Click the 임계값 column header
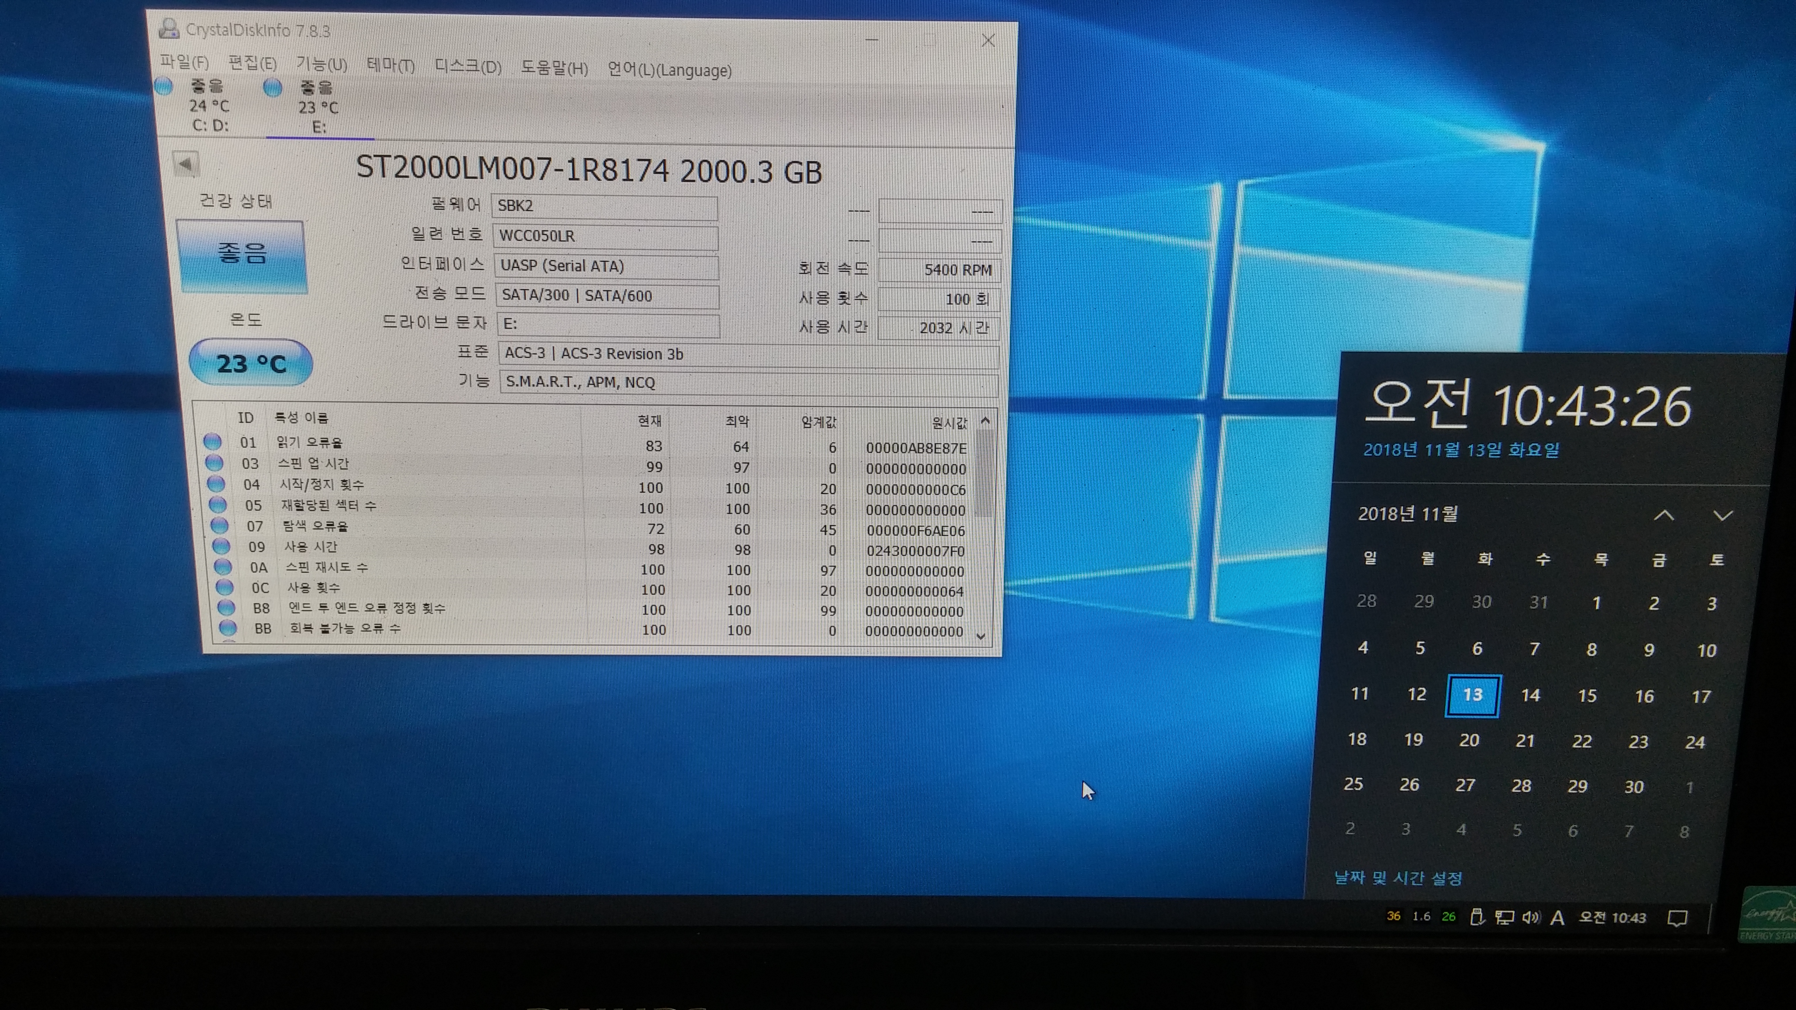Screen dimensions: 1796x1010 (819, 423)
